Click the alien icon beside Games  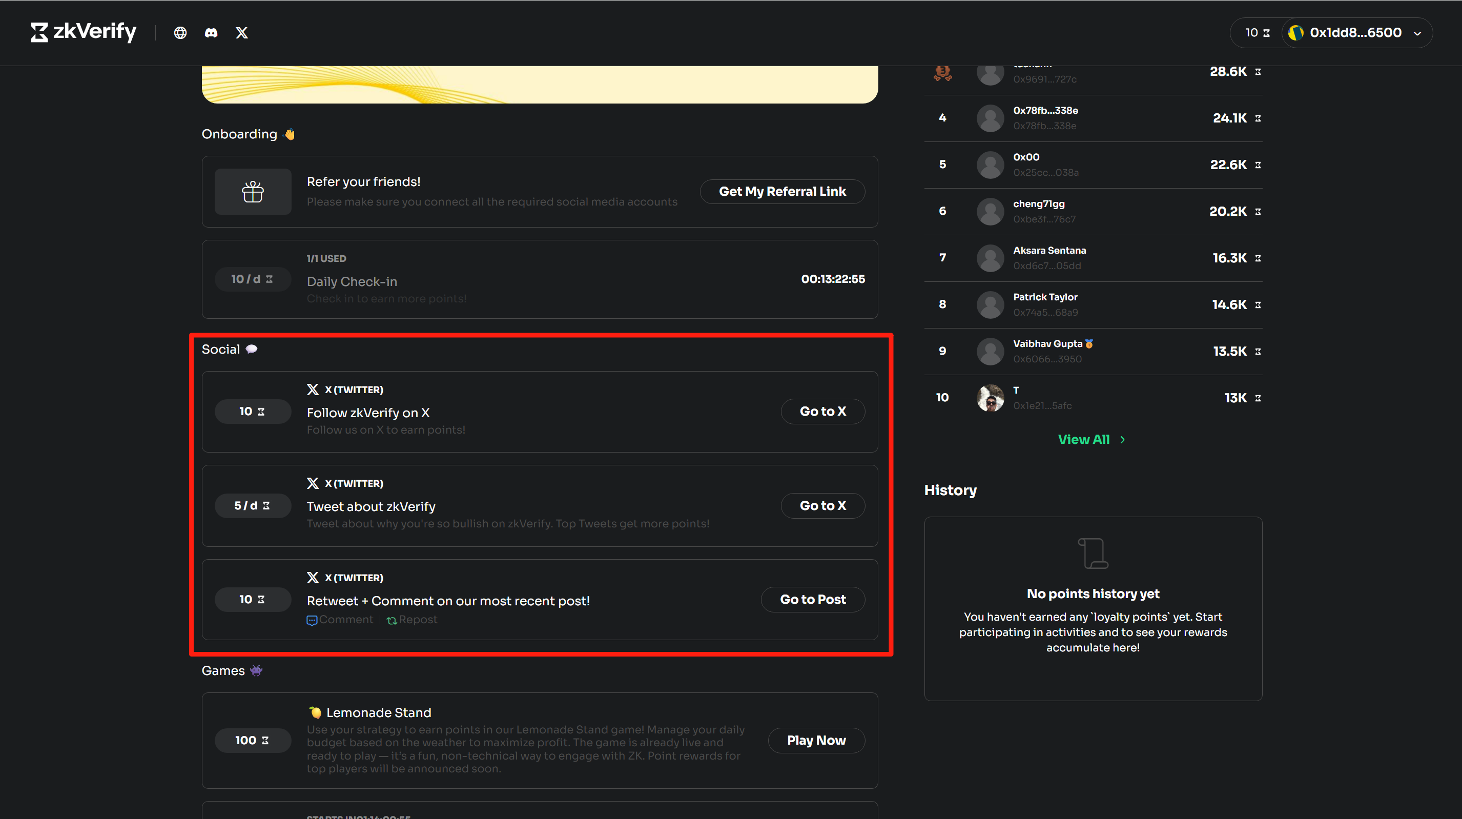pyautogui.click(x=256, y=670)
